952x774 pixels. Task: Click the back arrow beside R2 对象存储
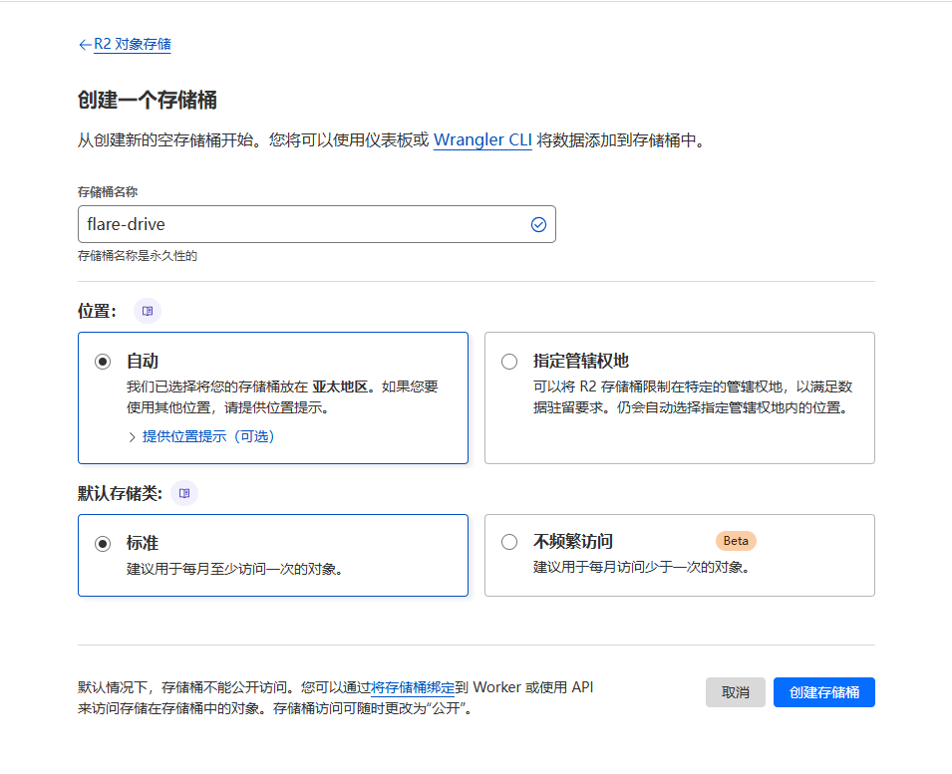[x=85, y=45]
